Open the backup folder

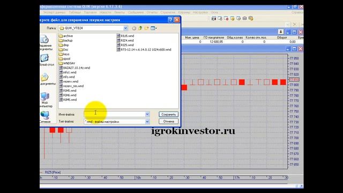65,41
